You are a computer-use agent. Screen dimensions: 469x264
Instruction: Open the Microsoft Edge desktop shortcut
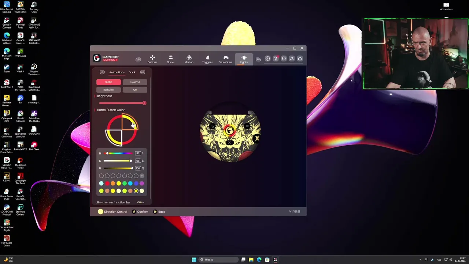tap(7, 54)
